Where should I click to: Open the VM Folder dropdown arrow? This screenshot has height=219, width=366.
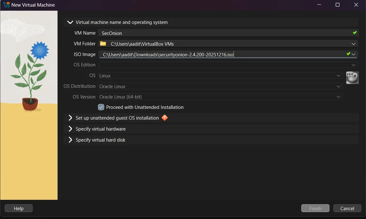[353, 44]
